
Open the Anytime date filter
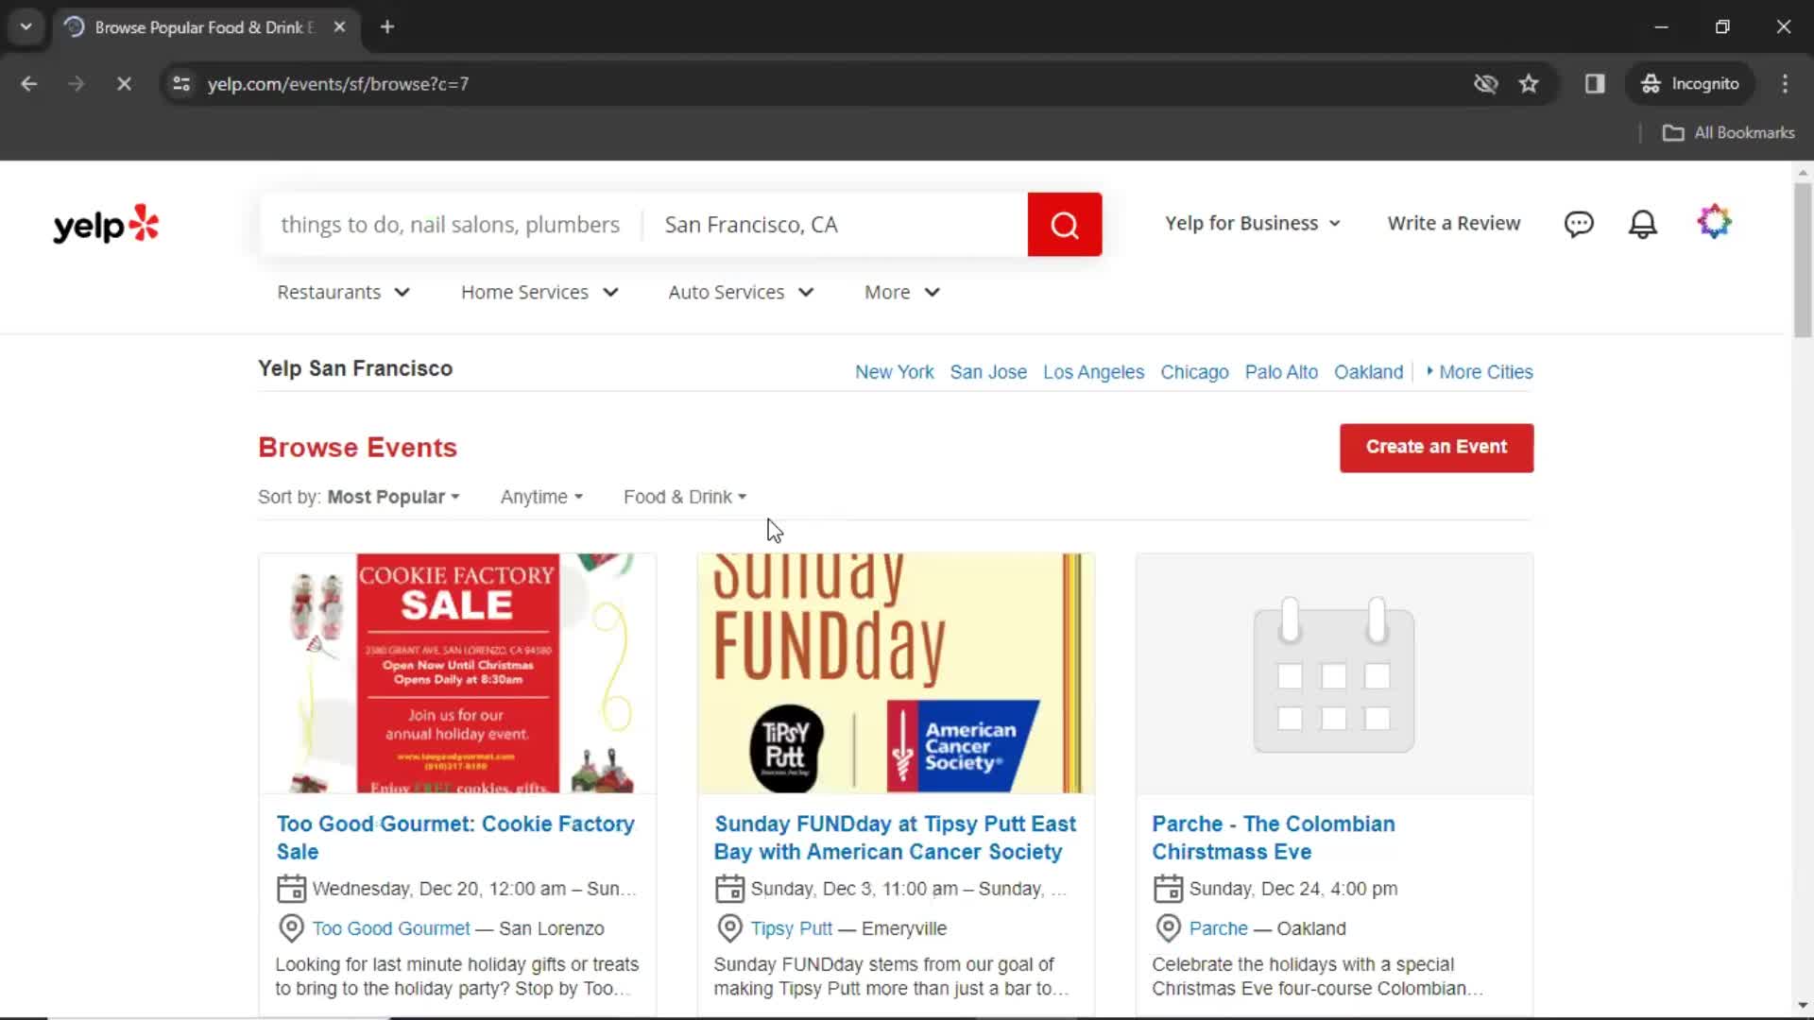pyautogui.click(x=541, y=497)
